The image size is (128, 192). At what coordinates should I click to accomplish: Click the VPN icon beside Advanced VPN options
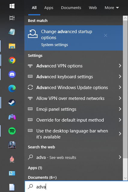(30, 66)
